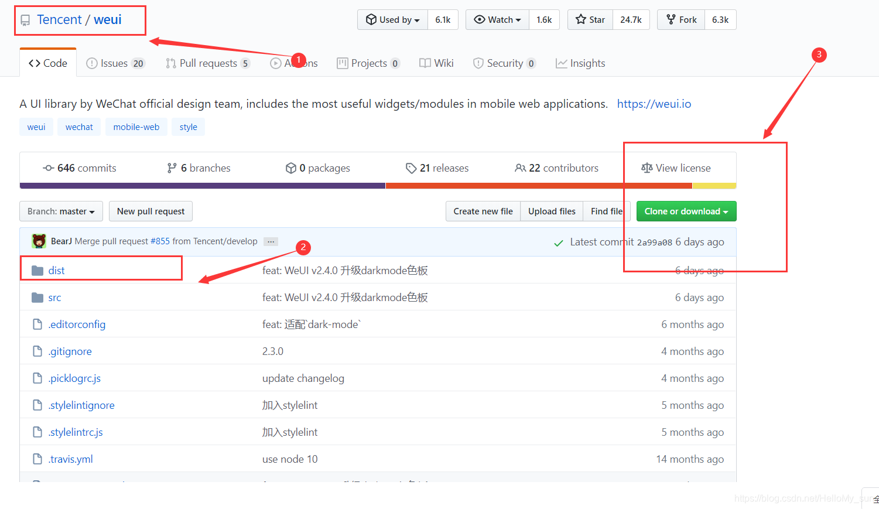Click the package box icon

pos(290,168)
